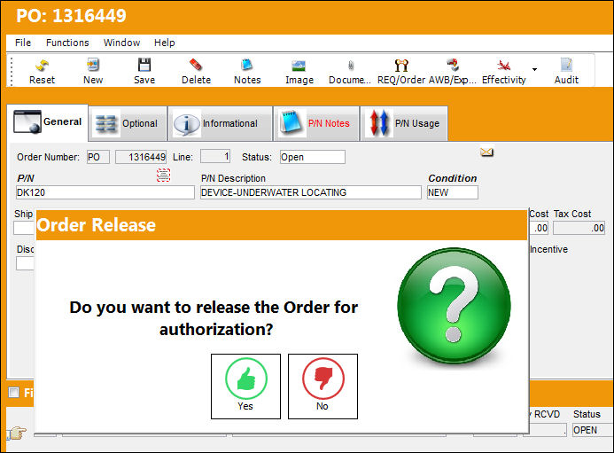Open the File menu
Screen dimensions: 614x453
tap(23, 43)
